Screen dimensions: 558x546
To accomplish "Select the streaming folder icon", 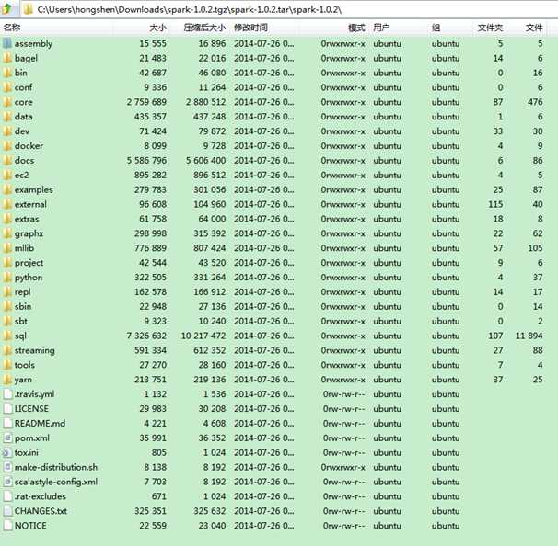I will (7, 350).
